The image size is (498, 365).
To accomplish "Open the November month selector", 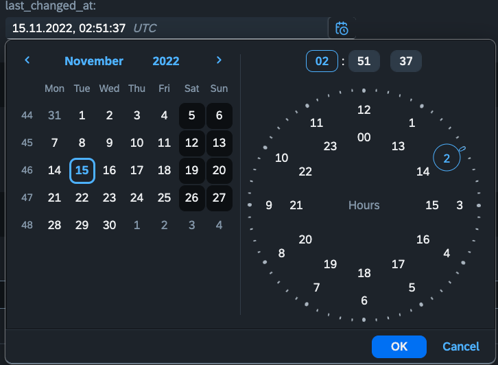I will [x=94, y=61].
